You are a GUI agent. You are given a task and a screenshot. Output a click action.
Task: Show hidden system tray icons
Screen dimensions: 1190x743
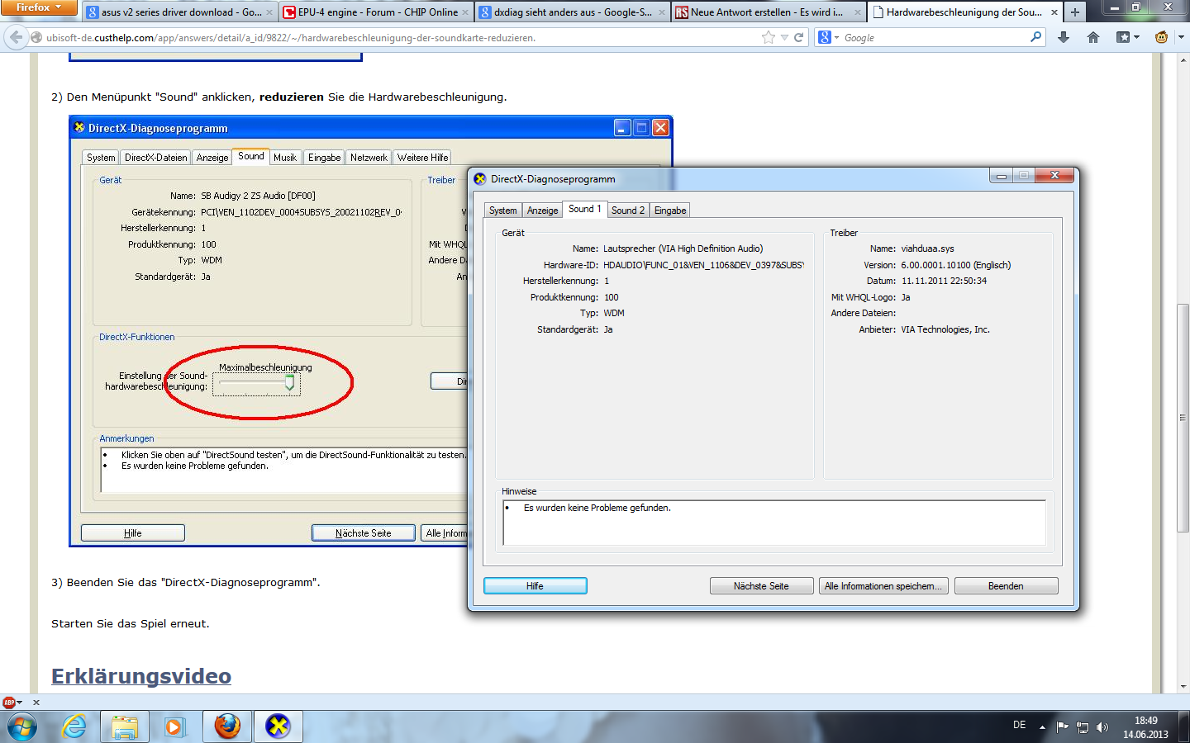click(1042, 727)
